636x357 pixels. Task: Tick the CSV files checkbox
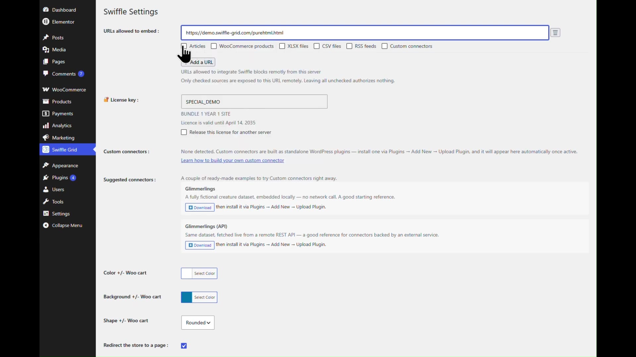[317, 46]
